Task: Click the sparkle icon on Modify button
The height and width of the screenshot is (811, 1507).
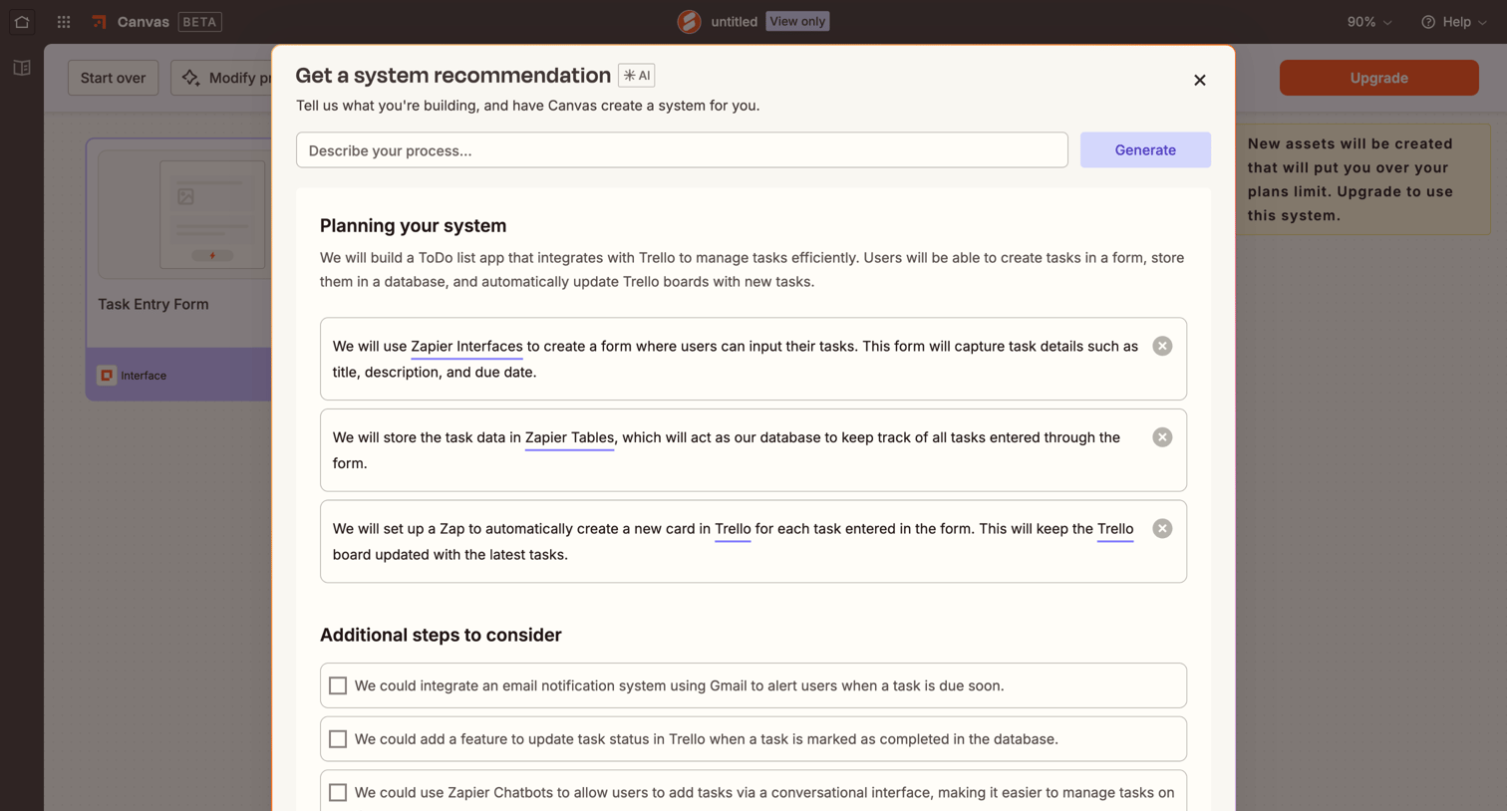Action: [190, 78]
